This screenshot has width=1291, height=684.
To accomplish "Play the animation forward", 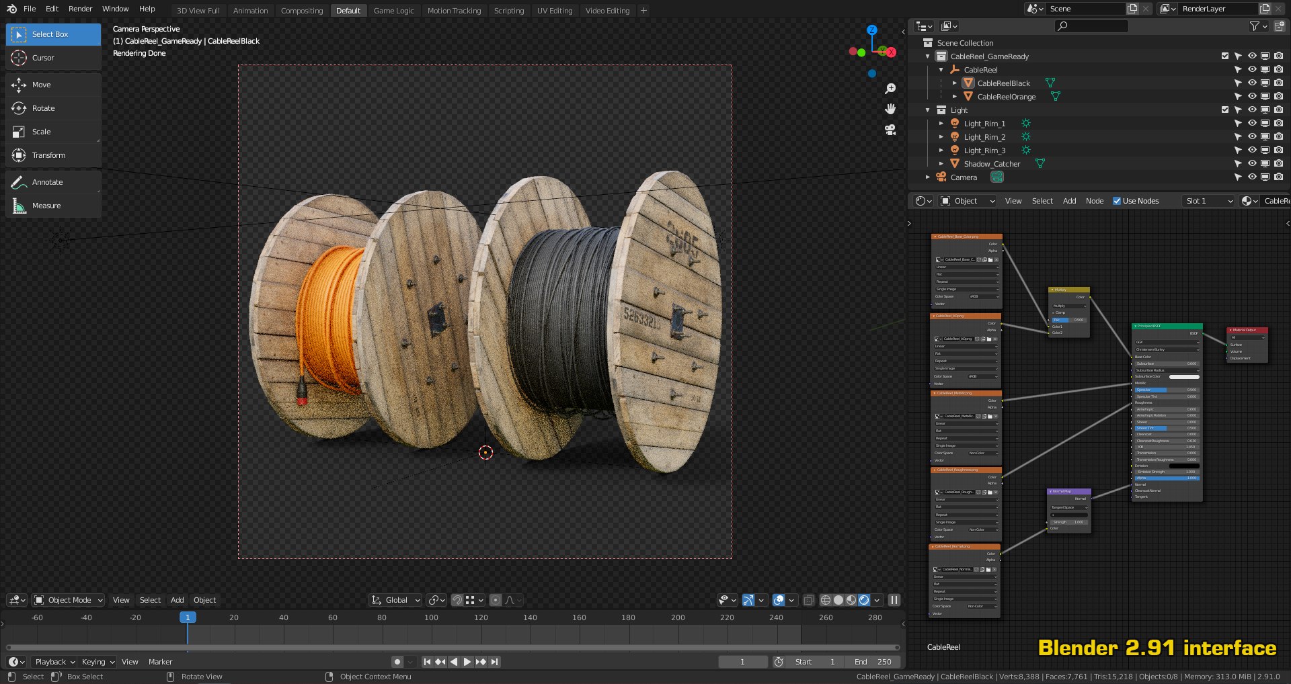I will click(x=467, y=662).
